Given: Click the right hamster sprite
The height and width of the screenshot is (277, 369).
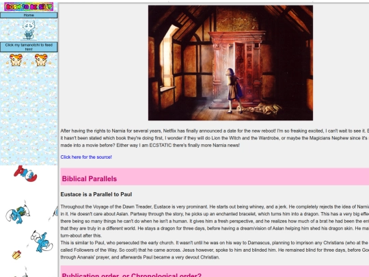Looking at the screenshot, I should (41, 60).
